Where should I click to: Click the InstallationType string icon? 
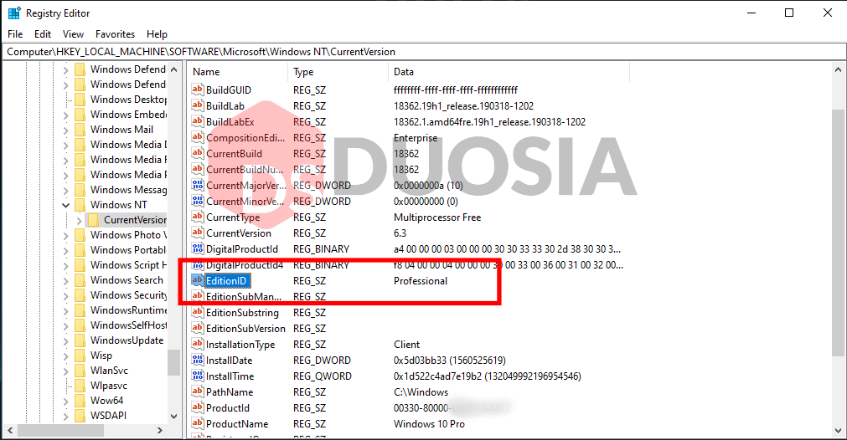[197, 344]
